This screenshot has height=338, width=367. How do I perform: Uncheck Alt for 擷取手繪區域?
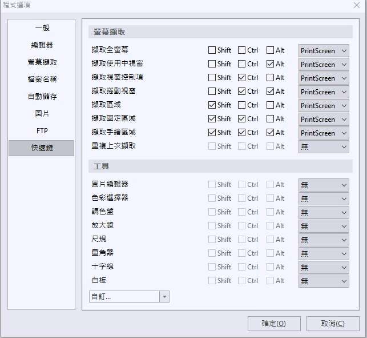point(271,133)
